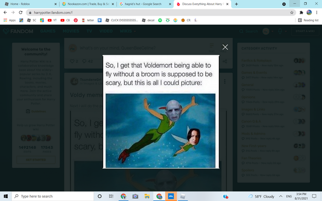Switch to the Home - Roblox tab
The height and width of the screenshot is (201, 322).
[30, 4]
